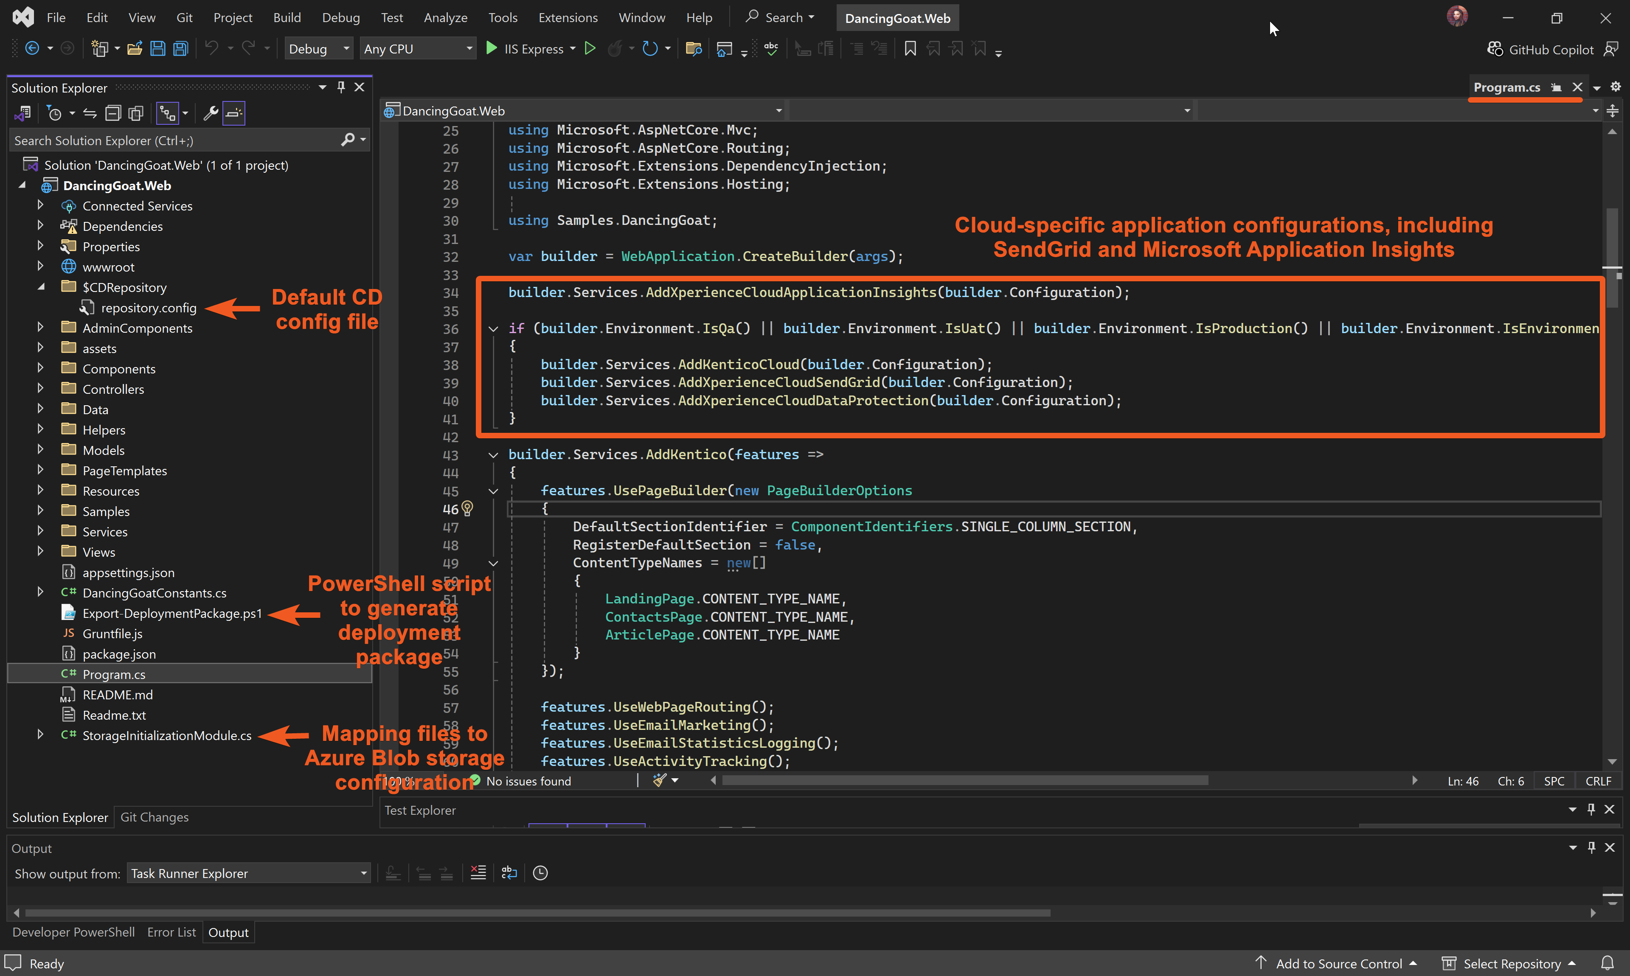Click the Open File folder icon
This screenshot has width=1630, height=976.
pos(135,49)
